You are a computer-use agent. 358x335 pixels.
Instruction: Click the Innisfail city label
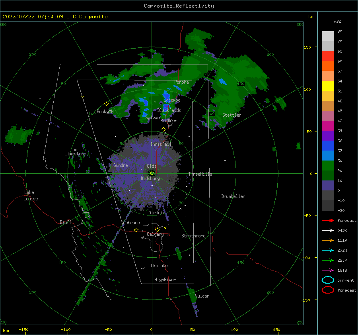click(161, 144)
